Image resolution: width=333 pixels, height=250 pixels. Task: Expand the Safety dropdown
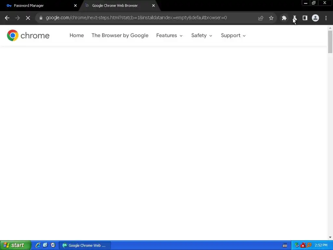202,35
